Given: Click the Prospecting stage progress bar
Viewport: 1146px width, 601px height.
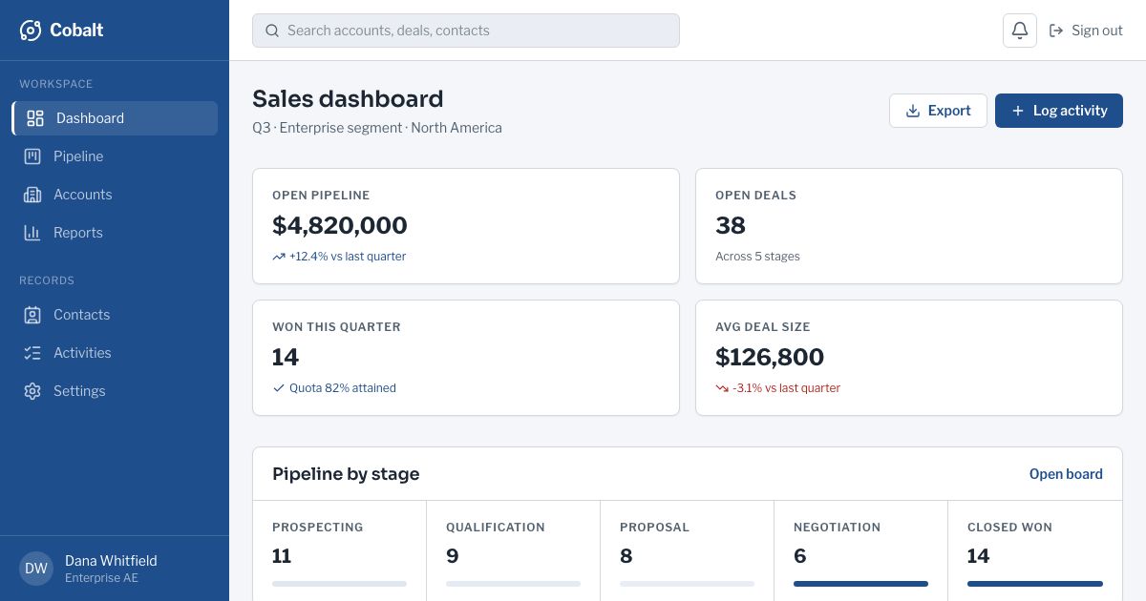Looking at the screenshot, I should 339,584.
